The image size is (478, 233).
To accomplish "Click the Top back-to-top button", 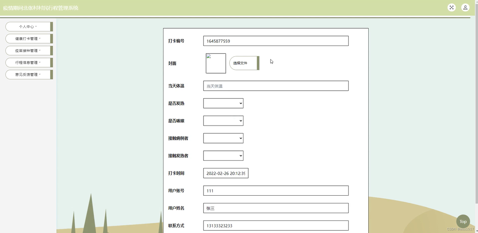I will coord(463,222).
